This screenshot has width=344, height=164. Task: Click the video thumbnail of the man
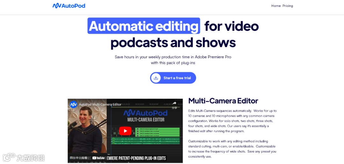click(87, 131)
